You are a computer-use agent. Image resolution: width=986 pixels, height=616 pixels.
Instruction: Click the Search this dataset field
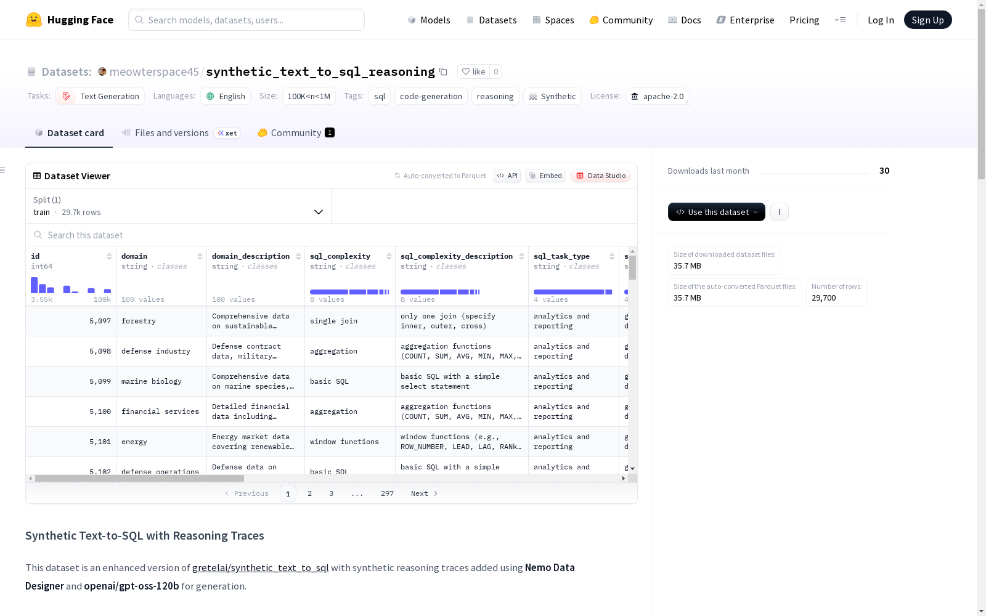click(x=332, y=235)
